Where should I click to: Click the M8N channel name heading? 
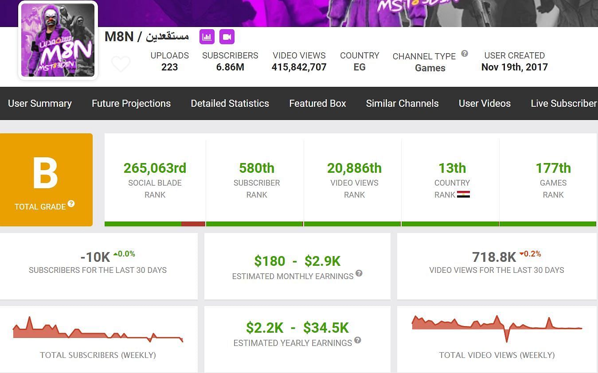click(147, 36)
